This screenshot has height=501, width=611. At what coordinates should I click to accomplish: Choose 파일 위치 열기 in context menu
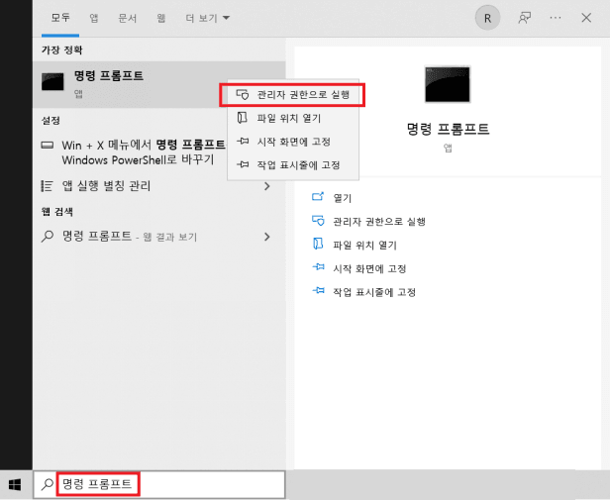coord(293,118)
